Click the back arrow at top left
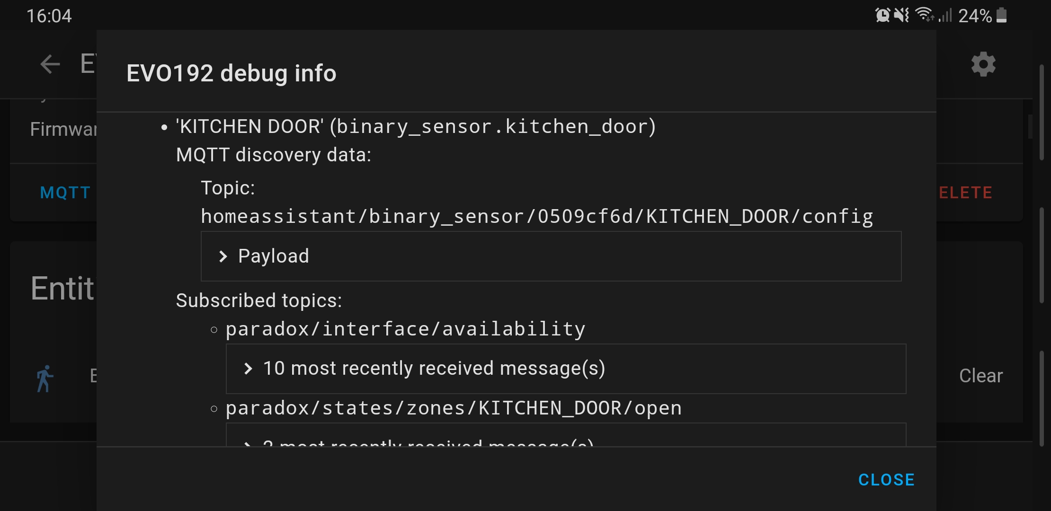 point(49,64)
